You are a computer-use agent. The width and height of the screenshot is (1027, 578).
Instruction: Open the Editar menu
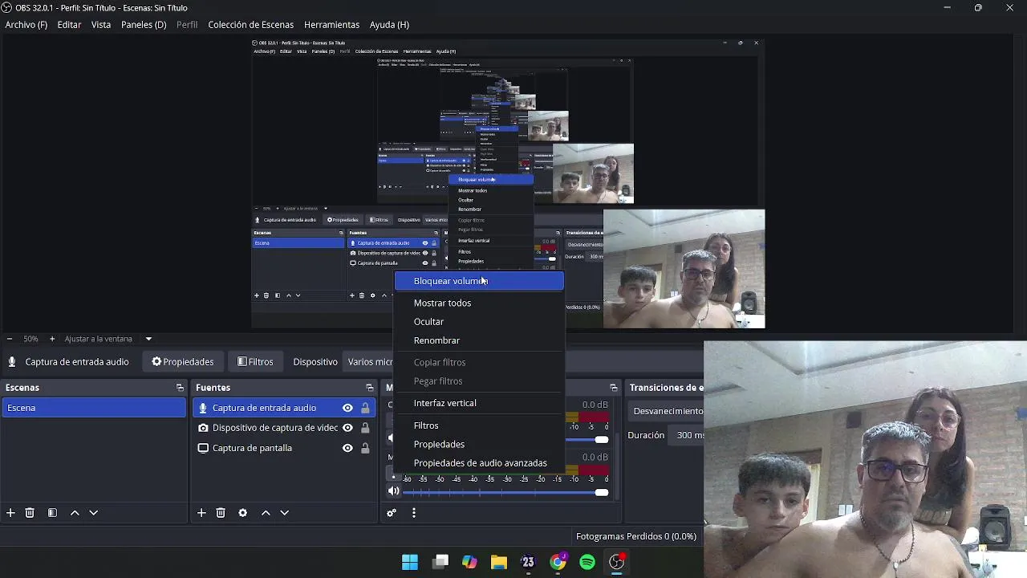tap(69, 25)
